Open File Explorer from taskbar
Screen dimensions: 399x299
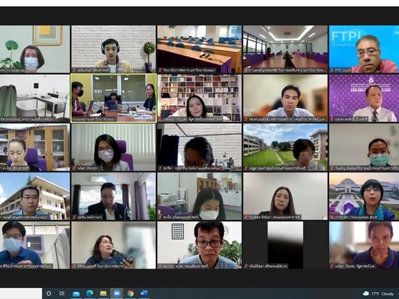point(103,293)
